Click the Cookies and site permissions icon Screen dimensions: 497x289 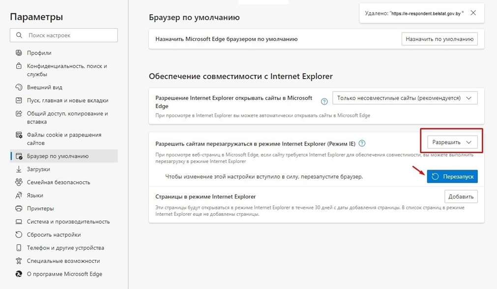tap(19, 135)
